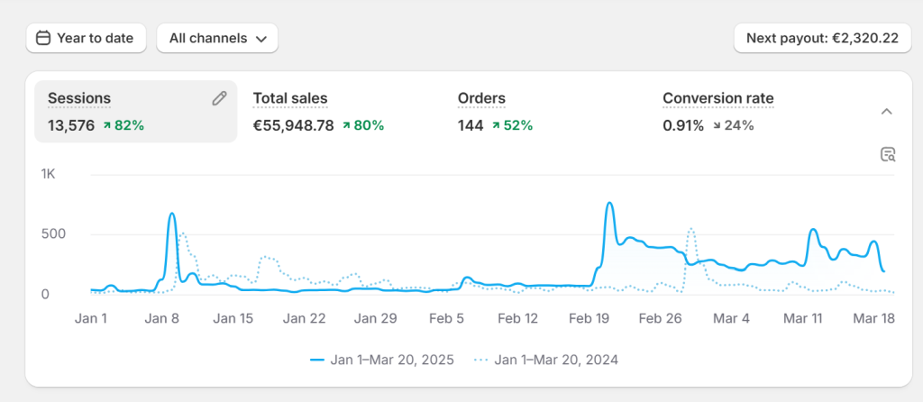
Task: Switch to the Total sales metric
Action: (x=290, y=98)
